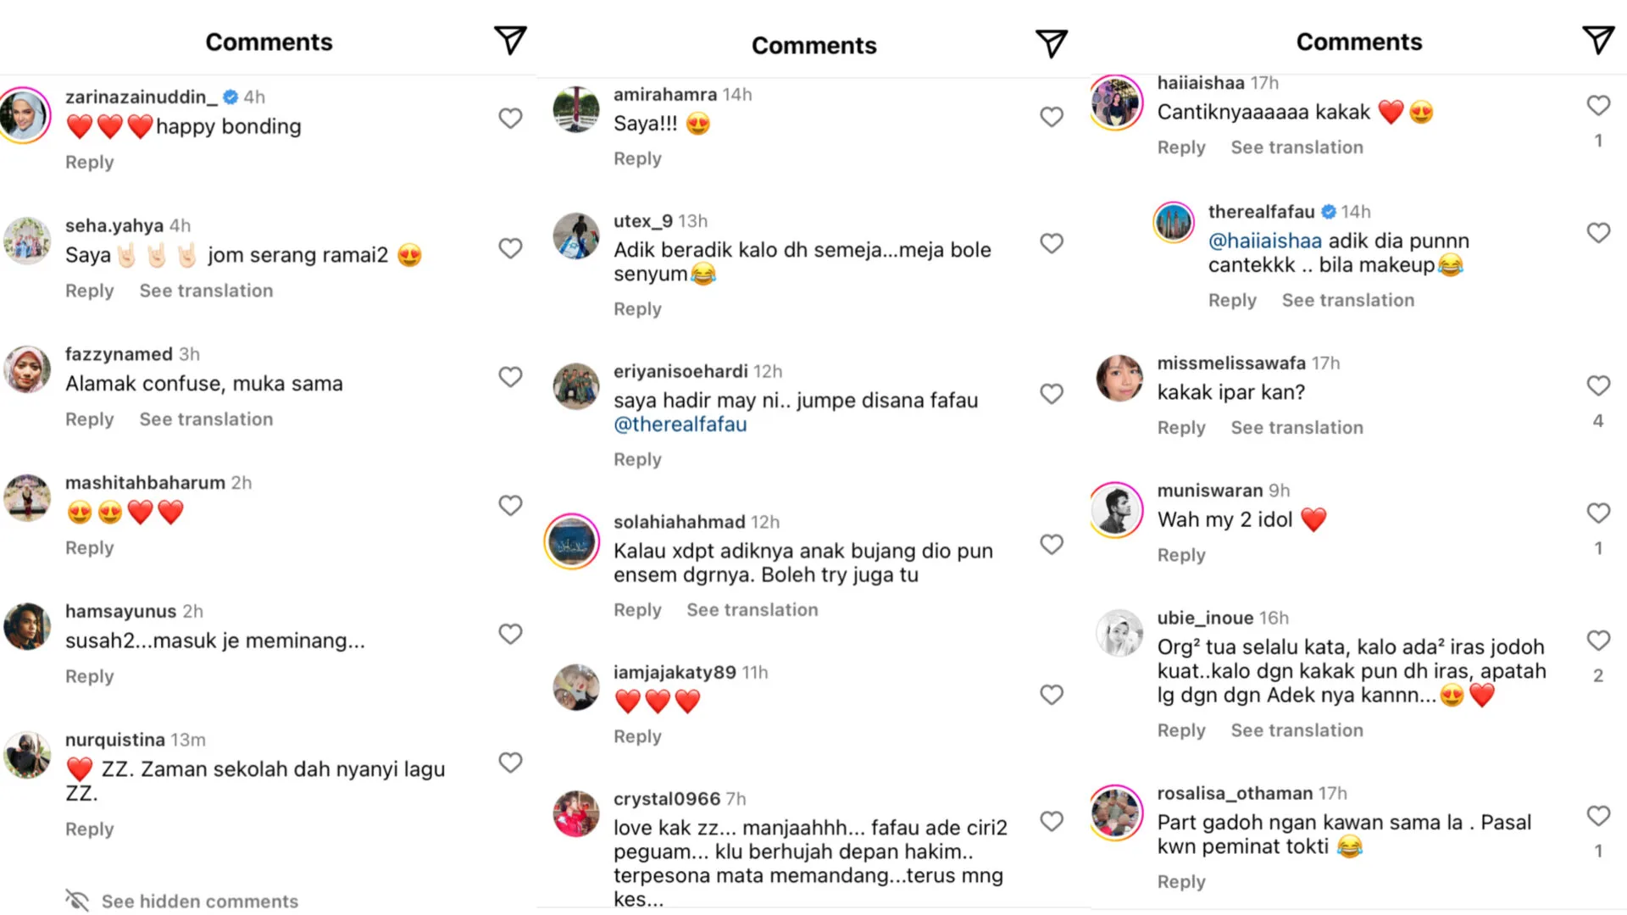Open the @haiiaishaa mention link
This screenshot has width=1627, height=915.
pyautogui.click(x=1264, y=241)
